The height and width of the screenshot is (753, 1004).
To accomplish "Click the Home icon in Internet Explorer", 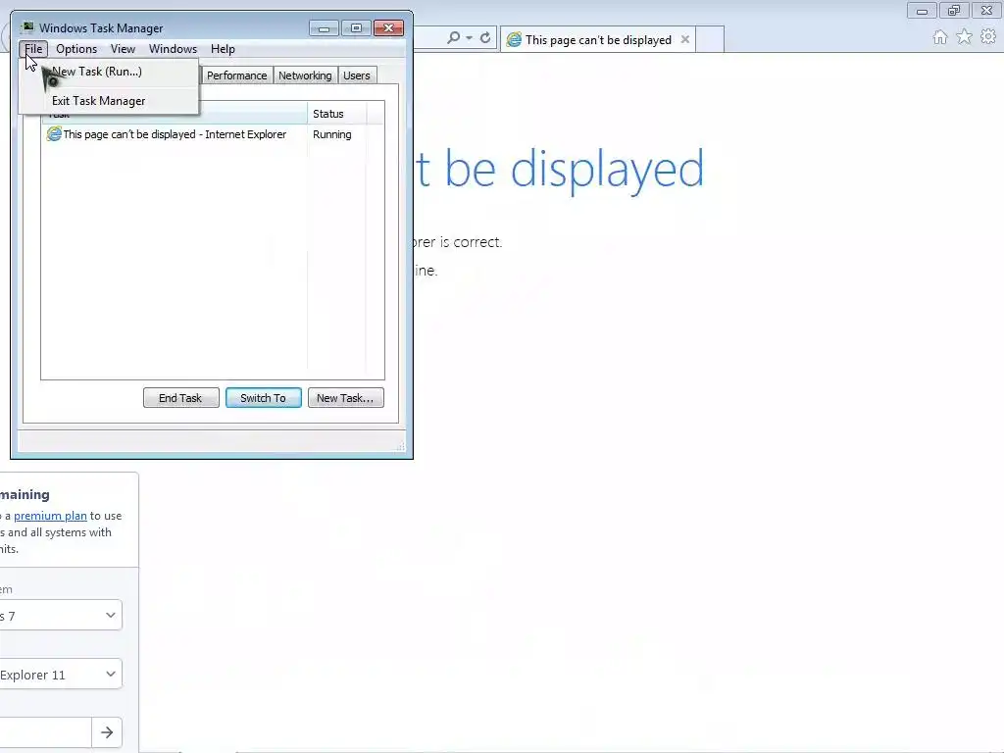I will [x=940, y=37].
